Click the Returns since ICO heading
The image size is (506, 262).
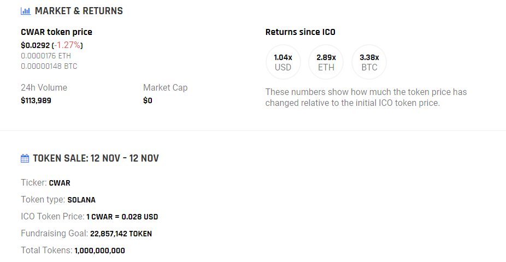(300, 32)
